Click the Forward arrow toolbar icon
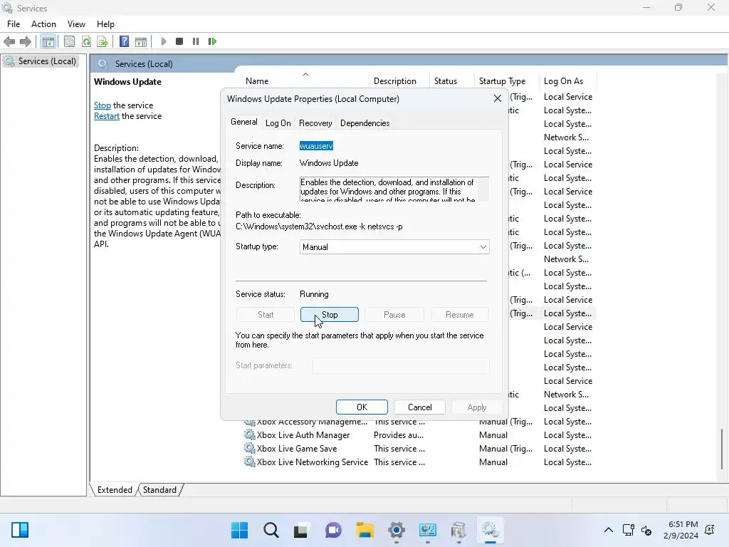Viewport: 729px width, 547px height. (x=26, y=42)
